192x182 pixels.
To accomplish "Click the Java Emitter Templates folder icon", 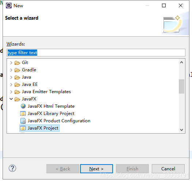I will click(17, 92).
